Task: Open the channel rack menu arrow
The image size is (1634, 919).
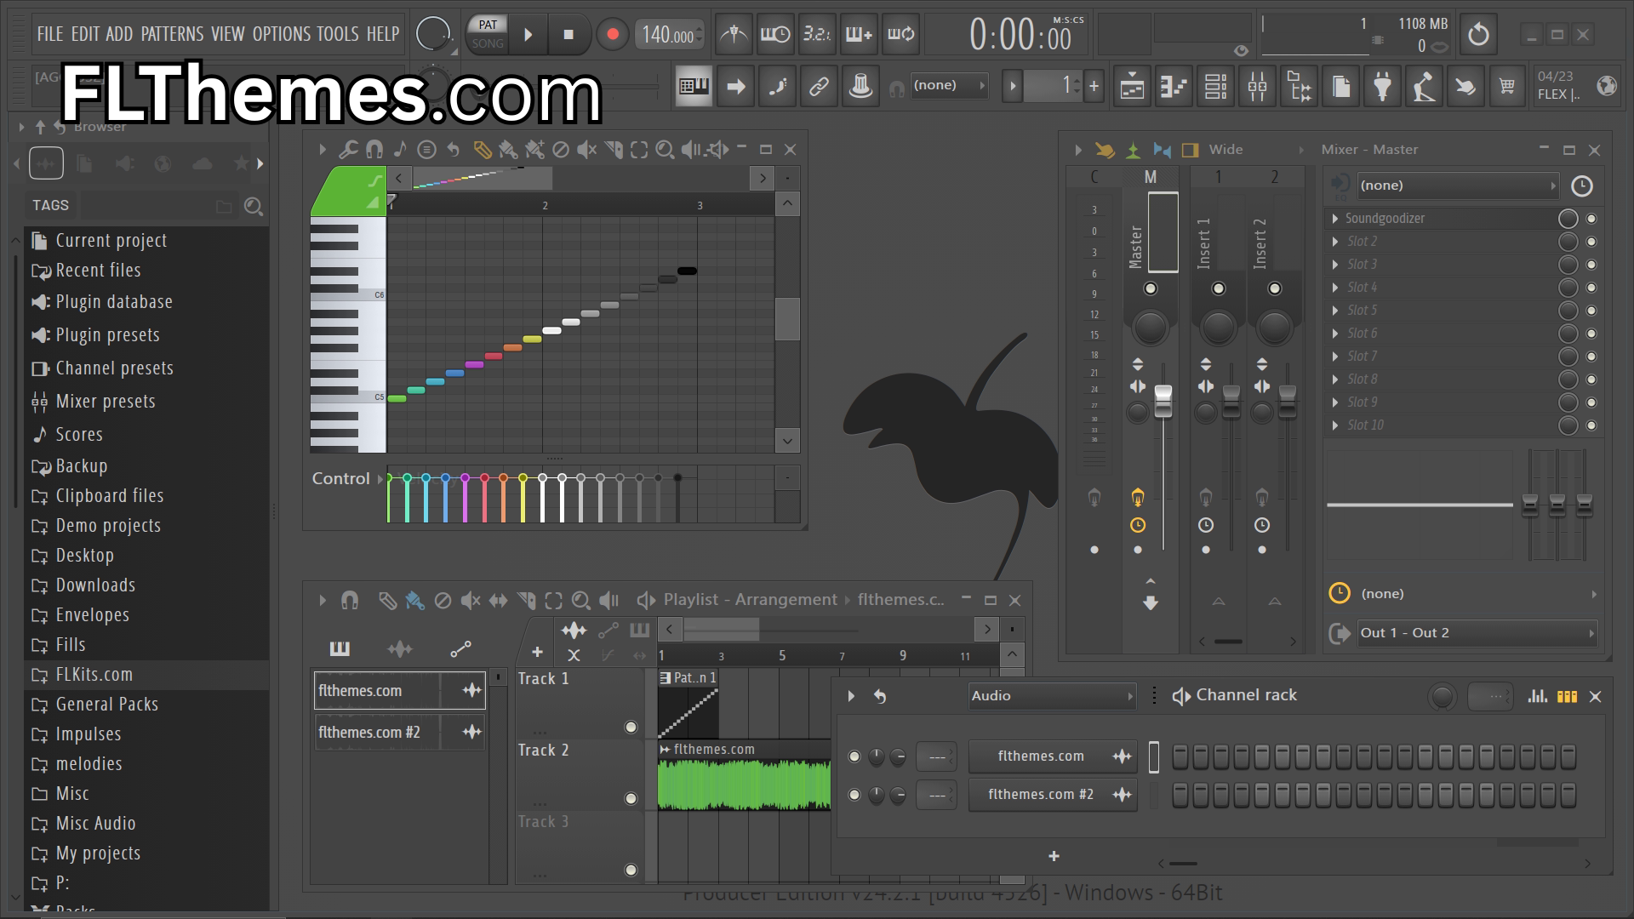Action: 850,696
